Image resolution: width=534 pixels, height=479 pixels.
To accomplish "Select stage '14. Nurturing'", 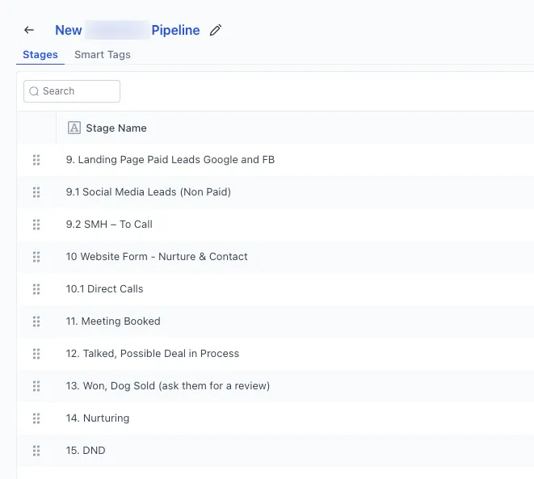I will (x=98, y=418).
